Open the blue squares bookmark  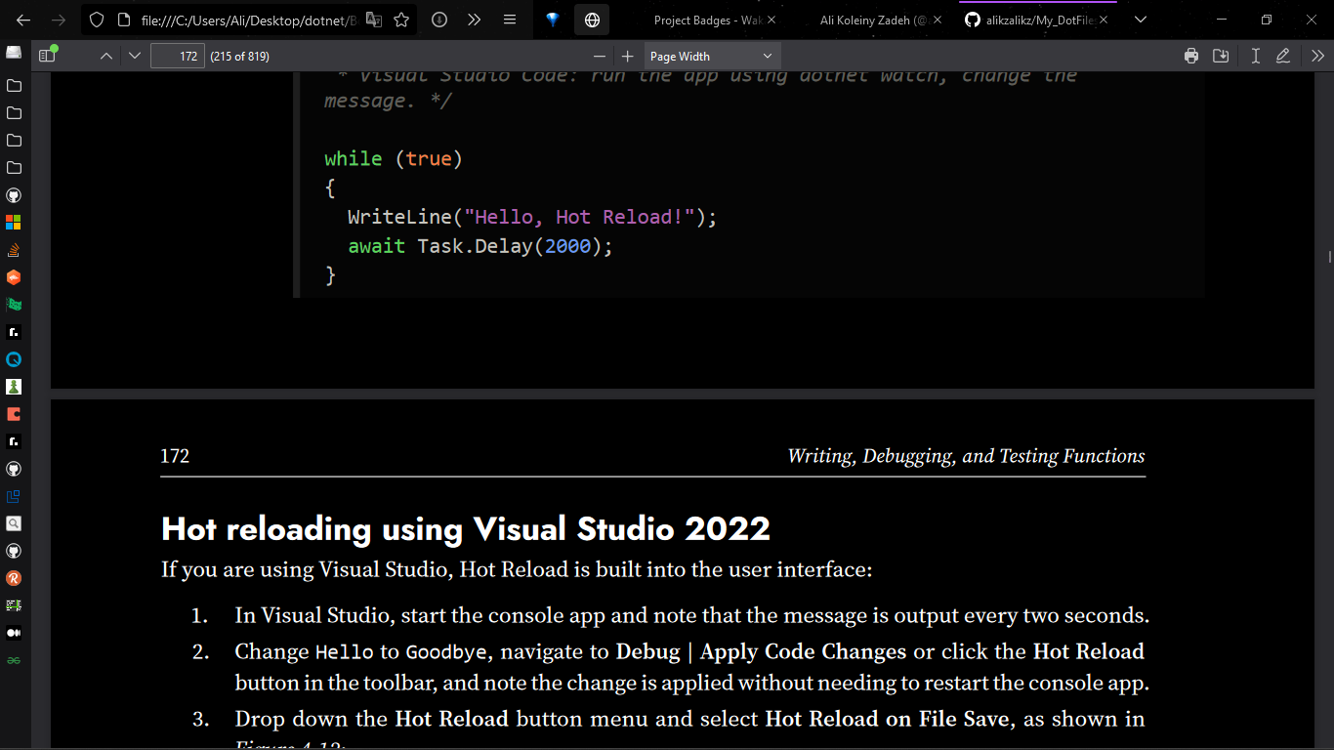[14, 496]
